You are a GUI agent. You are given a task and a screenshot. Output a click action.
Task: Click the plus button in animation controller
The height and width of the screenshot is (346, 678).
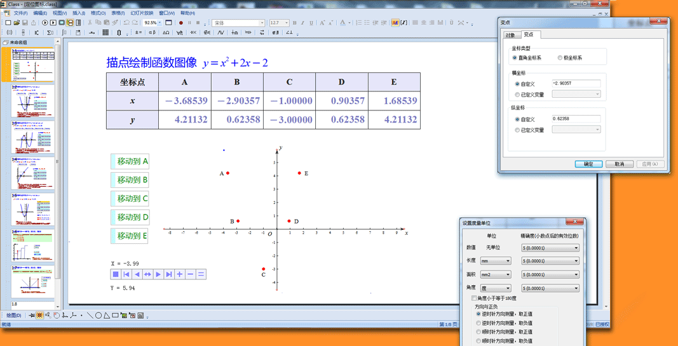(x=180, y=274)
